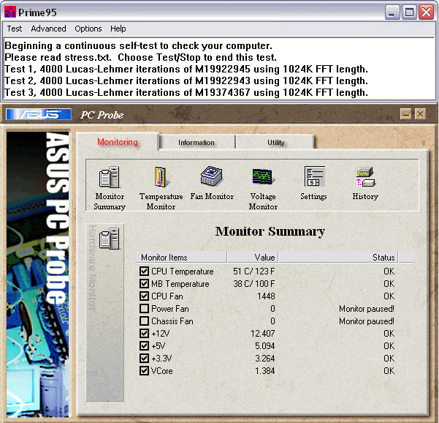
Task: Open the Test menu in Prime95
Action: 15,29
